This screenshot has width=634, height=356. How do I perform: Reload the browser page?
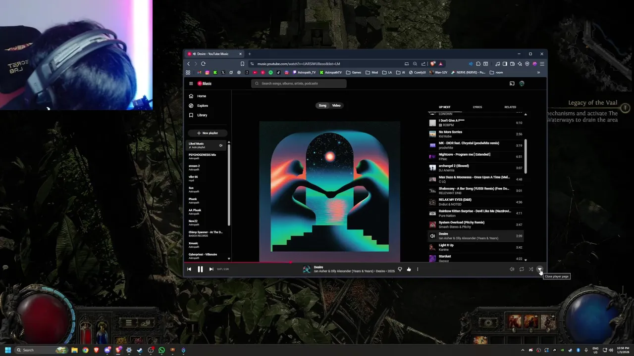pyautogui.click(x=203, y=64)
